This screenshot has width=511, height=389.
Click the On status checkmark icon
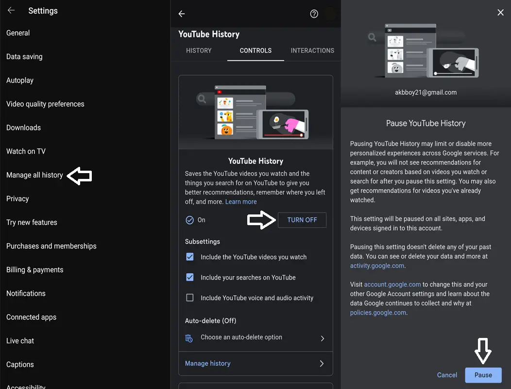click(189, 220)
